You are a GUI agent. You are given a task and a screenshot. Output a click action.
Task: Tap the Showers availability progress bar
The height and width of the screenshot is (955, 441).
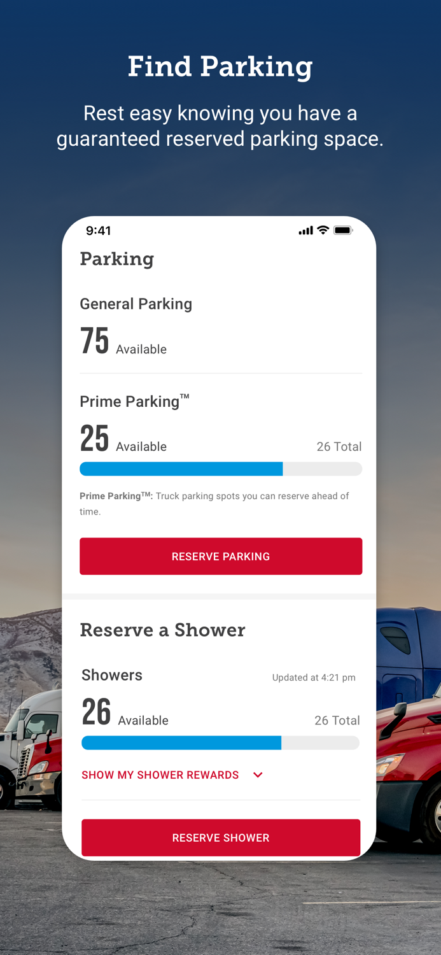click(221, 742)
